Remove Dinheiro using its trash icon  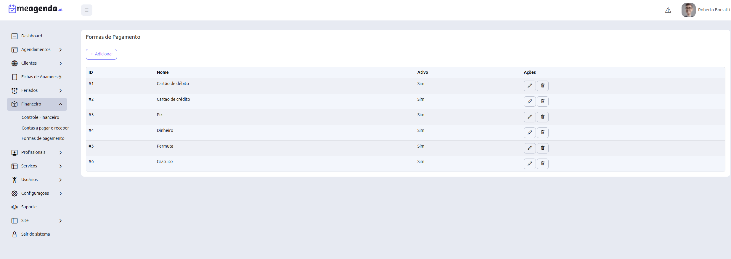(x=543, y=132)
